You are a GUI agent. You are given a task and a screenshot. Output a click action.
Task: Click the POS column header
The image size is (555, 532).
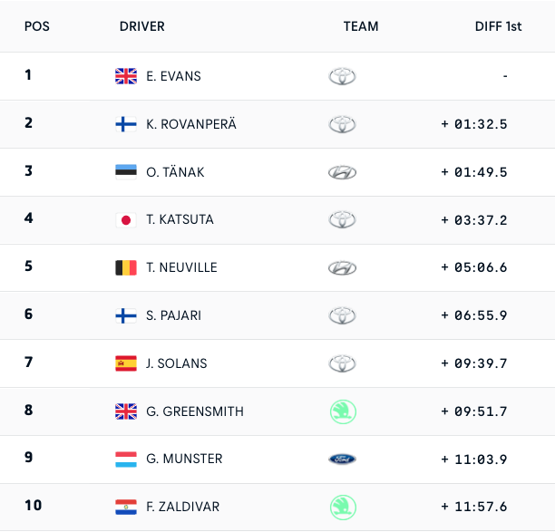point(37,26)
